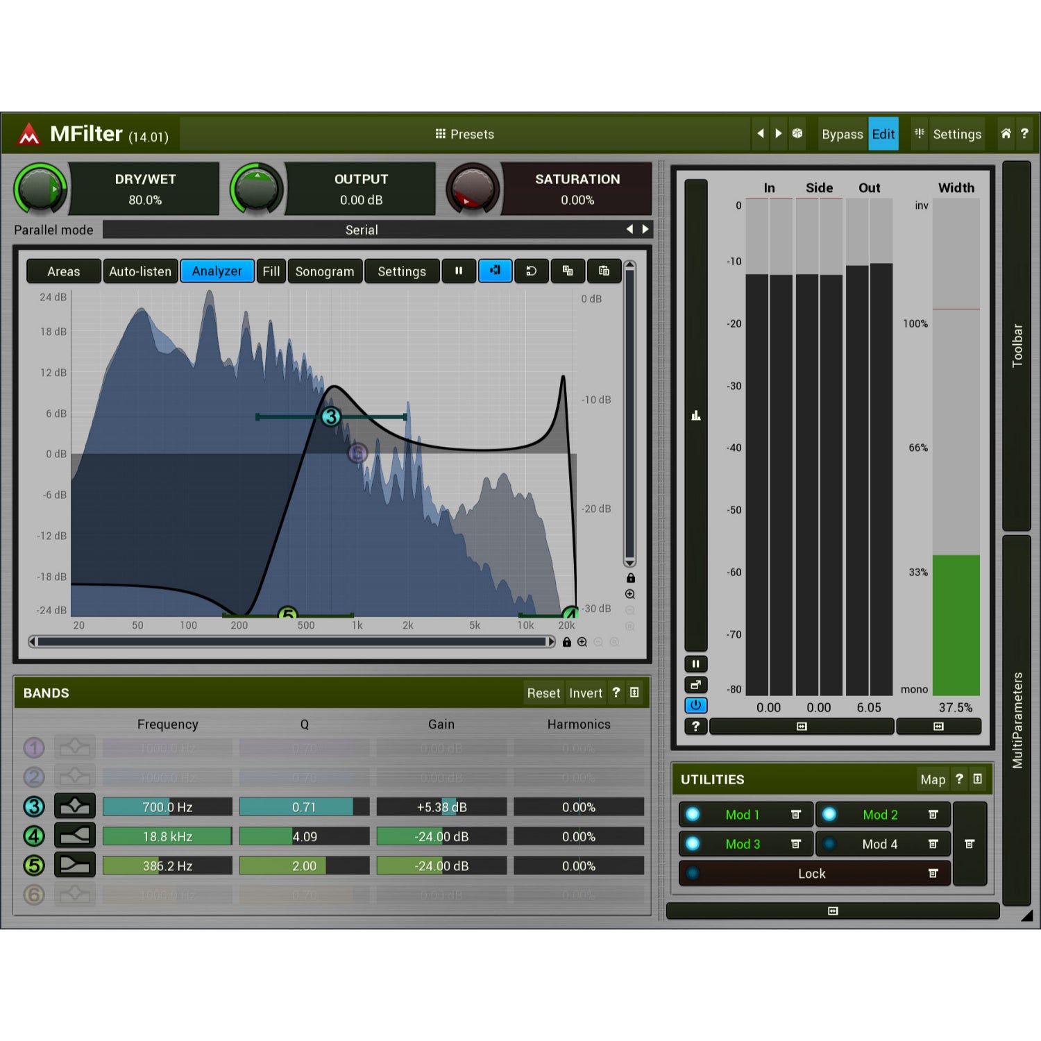Open the graph Settings tab
Screen dimensions: 1041x1041
coord(402,271)
